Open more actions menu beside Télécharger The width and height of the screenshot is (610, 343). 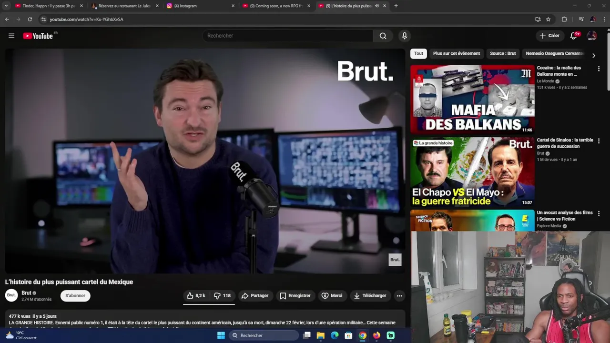[x=399, y=296]
